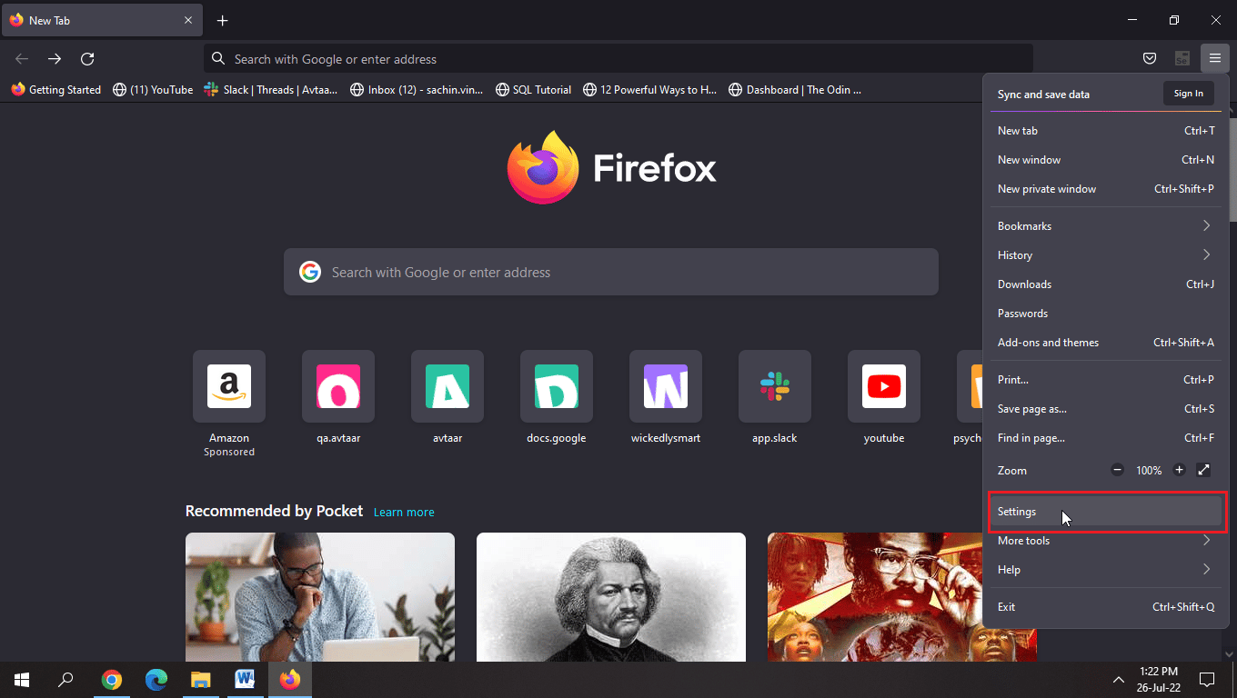Expand the Help submenu
This screenshot has width=1237, height=698.
pyautogui.click(x=1105, y=569)
